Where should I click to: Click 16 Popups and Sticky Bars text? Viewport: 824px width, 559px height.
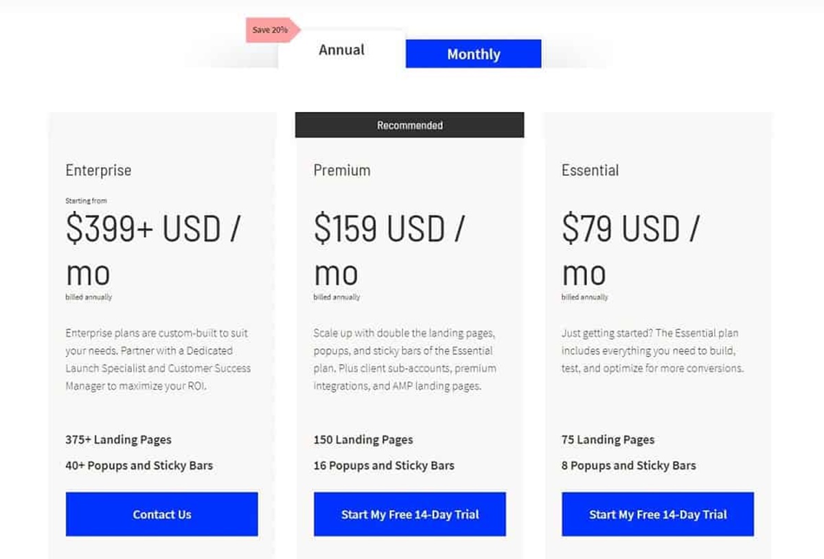(384, 466)
